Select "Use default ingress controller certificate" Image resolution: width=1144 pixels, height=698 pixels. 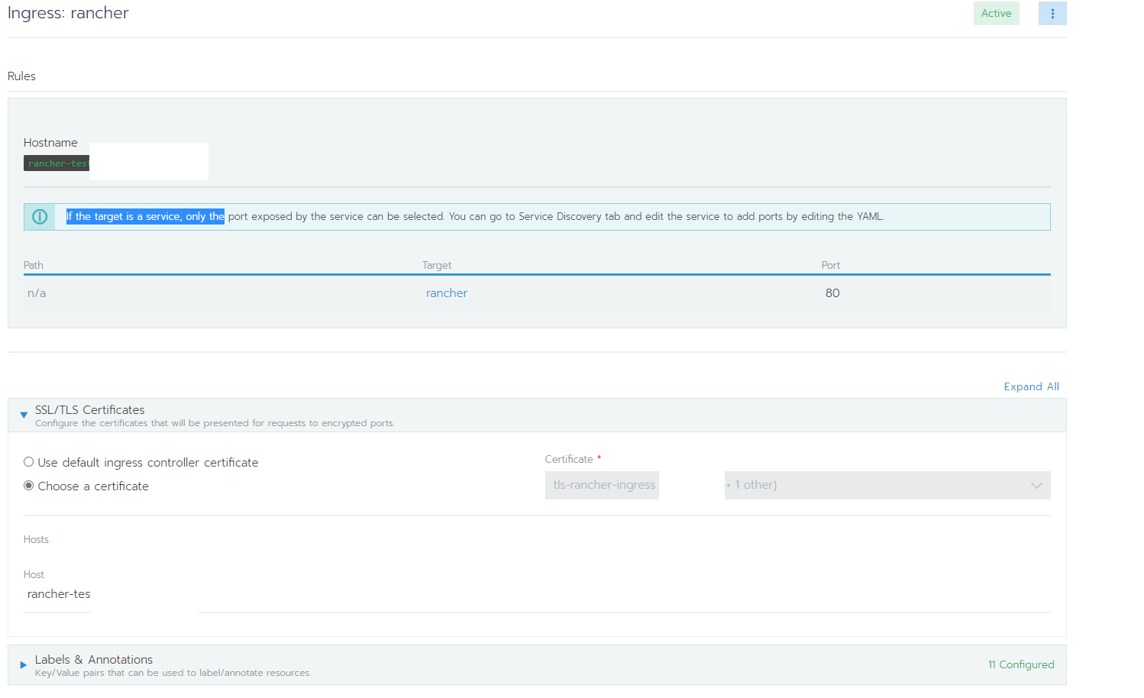(x=28, y=461)
